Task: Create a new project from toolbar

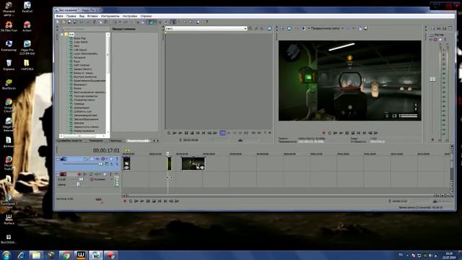Action: [x=58, y=22]
